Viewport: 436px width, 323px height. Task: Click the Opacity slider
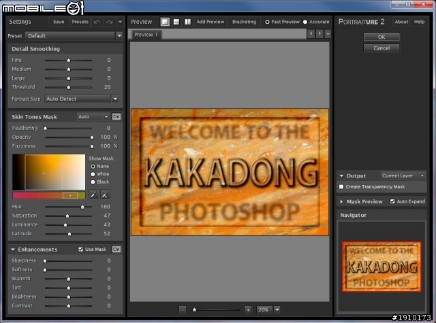69,137
